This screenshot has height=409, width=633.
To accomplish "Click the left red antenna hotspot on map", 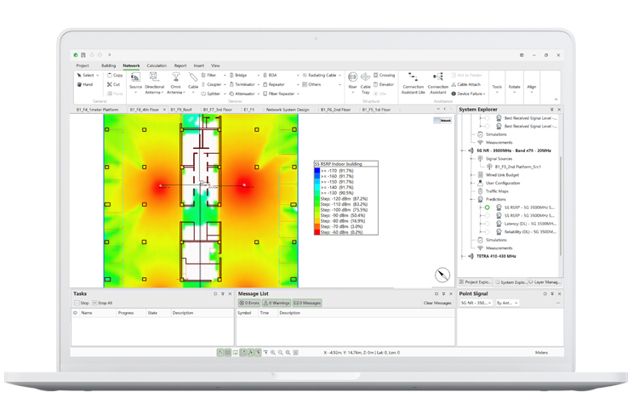I will pos(161,186).
